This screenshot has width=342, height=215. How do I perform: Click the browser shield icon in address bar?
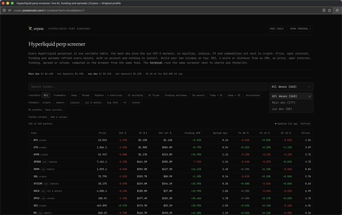[4, 10]
